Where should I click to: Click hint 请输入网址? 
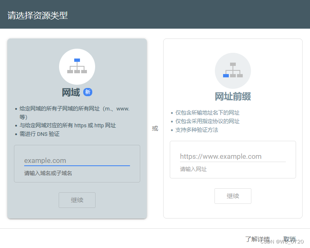[194, 169]
